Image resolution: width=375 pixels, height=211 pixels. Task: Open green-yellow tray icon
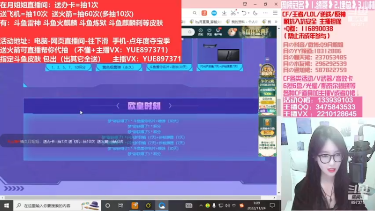[207, 205]
